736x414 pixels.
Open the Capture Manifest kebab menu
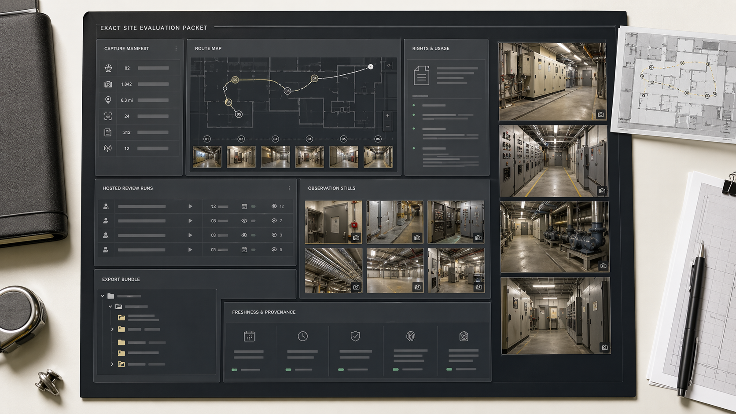176,48
